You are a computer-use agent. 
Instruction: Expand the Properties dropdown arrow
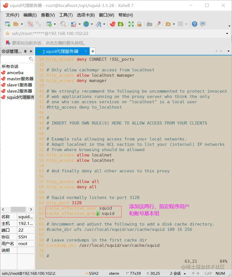pos(55,24)
